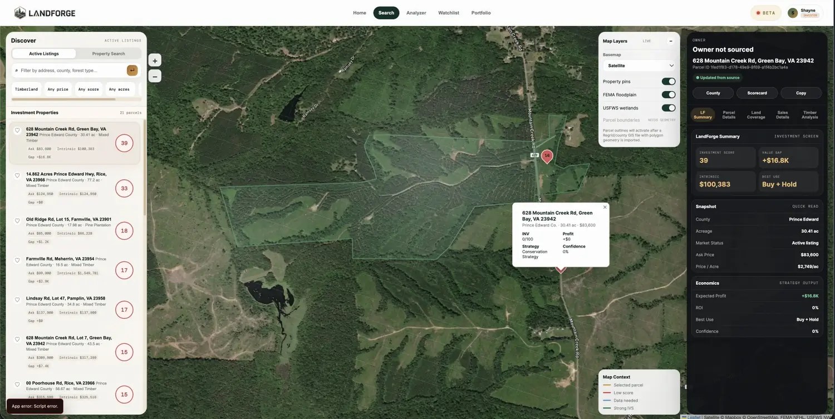This screenshot has height=419, width=835.
Task: Zoom out with the map minus button
Action: (155, 76)
